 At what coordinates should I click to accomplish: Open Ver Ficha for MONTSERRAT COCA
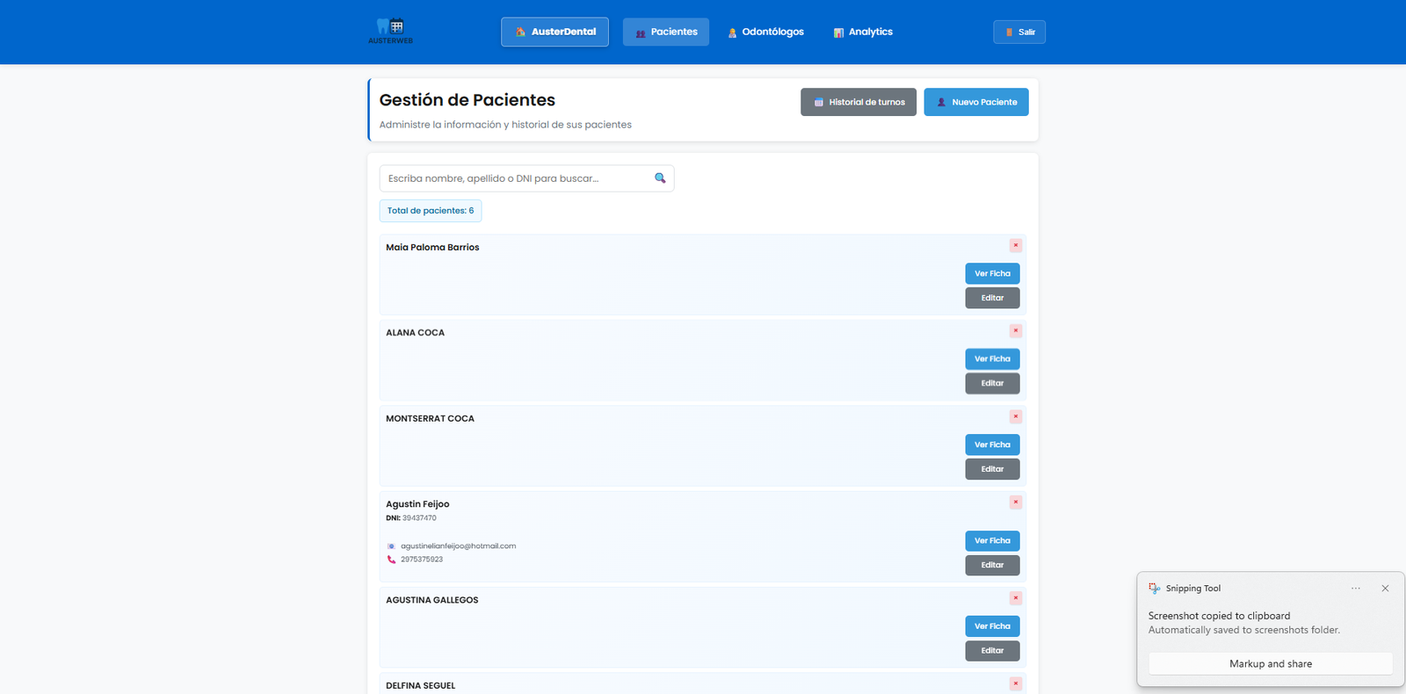pos(992,445)
